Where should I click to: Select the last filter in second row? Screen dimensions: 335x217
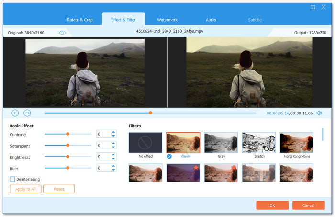tap(297, 173)
